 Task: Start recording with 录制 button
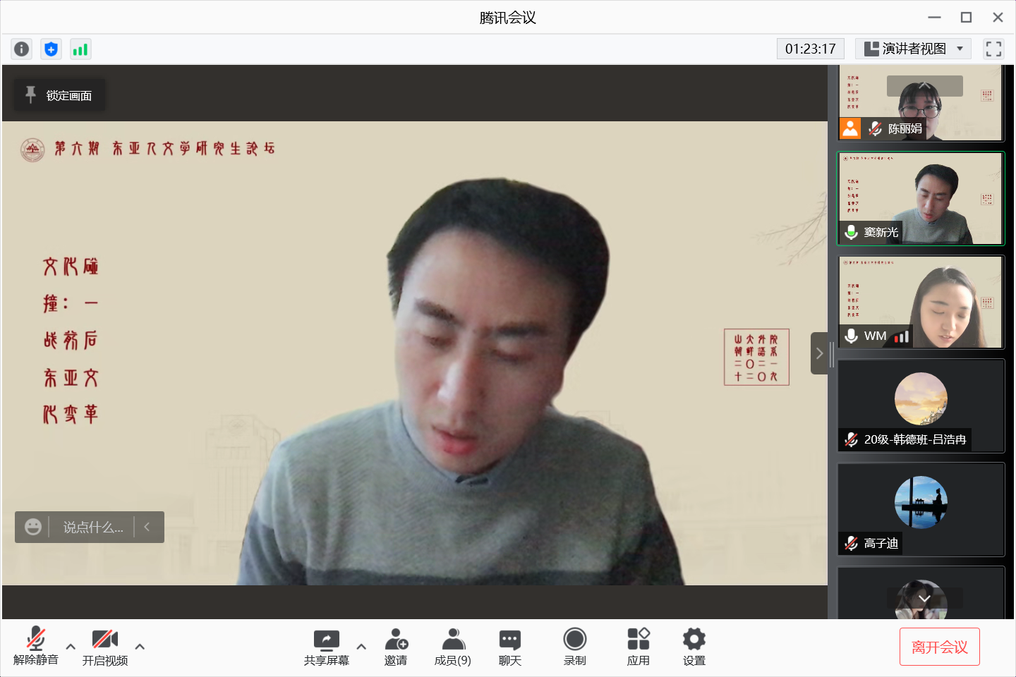574,647
